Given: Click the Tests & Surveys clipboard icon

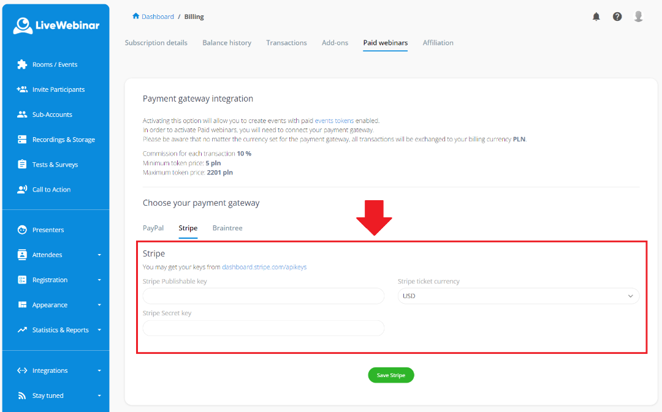Looking at the screenshot, I should (x=22, y=165).
